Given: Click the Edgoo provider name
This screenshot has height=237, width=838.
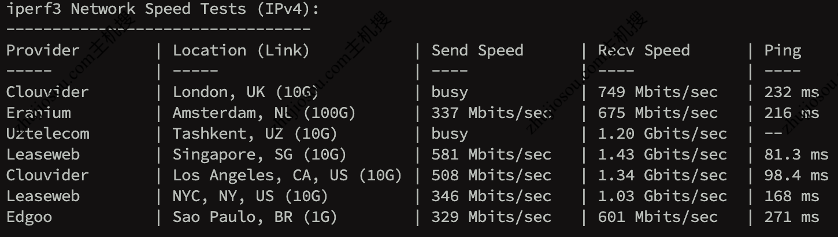Looking at the screenshot, I should click(x=29, y=217).
